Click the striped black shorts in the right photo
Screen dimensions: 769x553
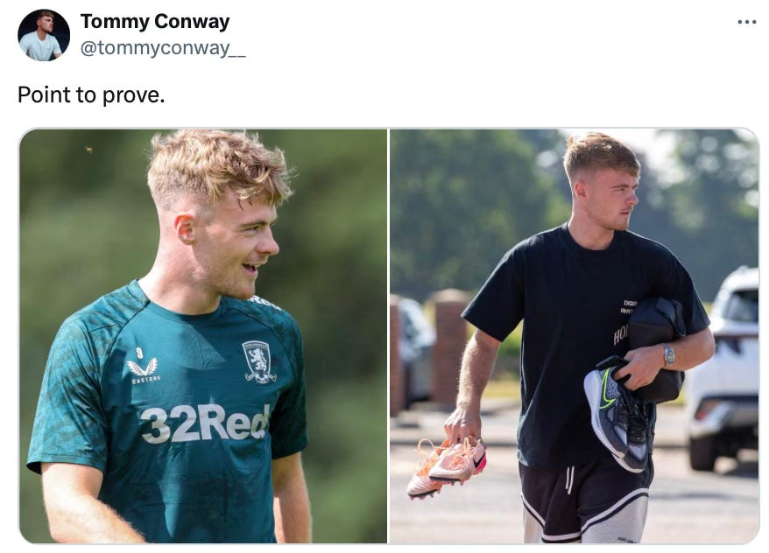(x=585, y=501)
